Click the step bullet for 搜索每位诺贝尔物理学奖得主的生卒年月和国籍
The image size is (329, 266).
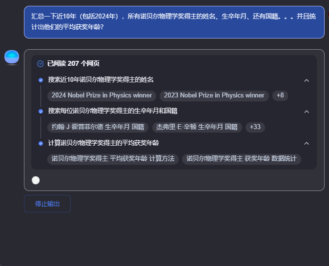coord(41,111)
